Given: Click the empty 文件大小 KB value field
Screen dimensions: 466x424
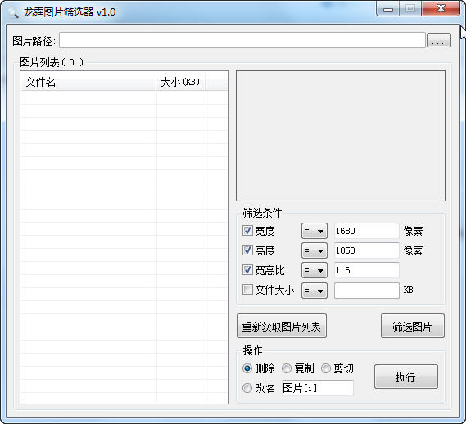Looking at the screenshot, I should tap(366, 291).
